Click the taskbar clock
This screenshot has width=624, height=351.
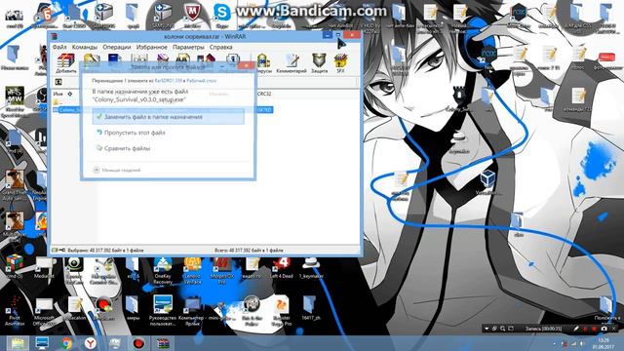pyautogui.click(x=604, y=343)
